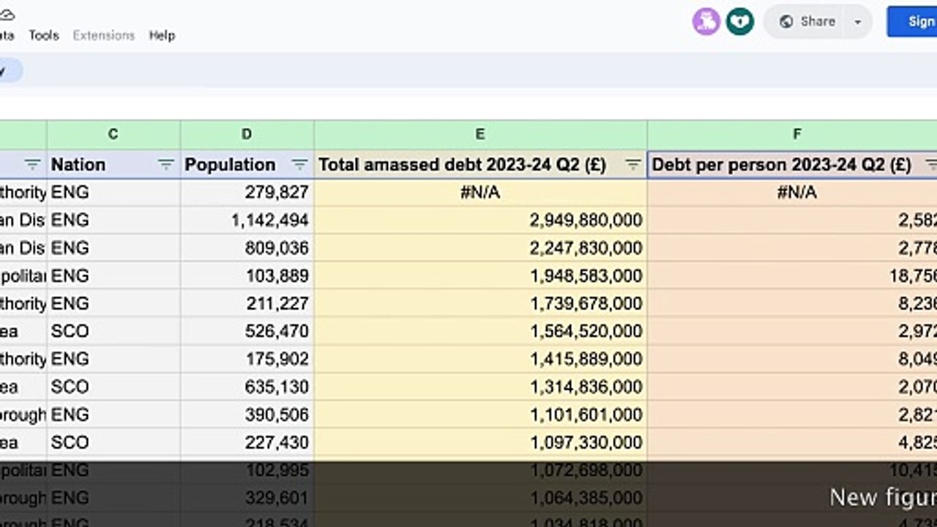Select debt cell 2,949,880,000
This screenshot has width=937, height=527.
coord(480,220)
